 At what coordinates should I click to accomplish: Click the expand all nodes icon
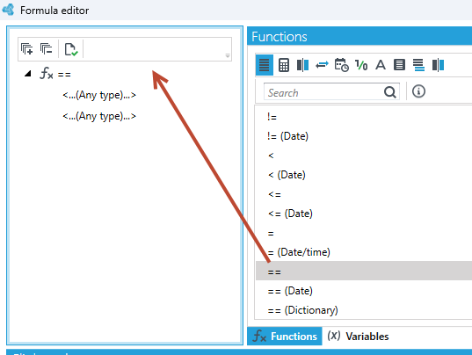(26, 48)
